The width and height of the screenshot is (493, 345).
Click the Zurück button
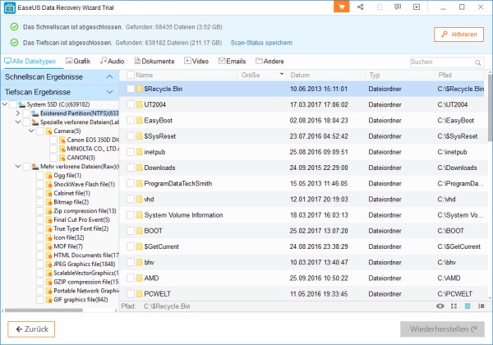[x=31, y=329]
